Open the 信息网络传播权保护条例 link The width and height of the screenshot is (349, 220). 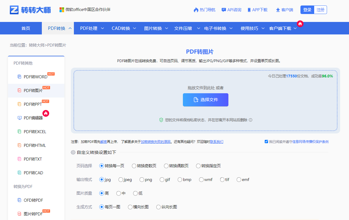[x=310, y=142]
